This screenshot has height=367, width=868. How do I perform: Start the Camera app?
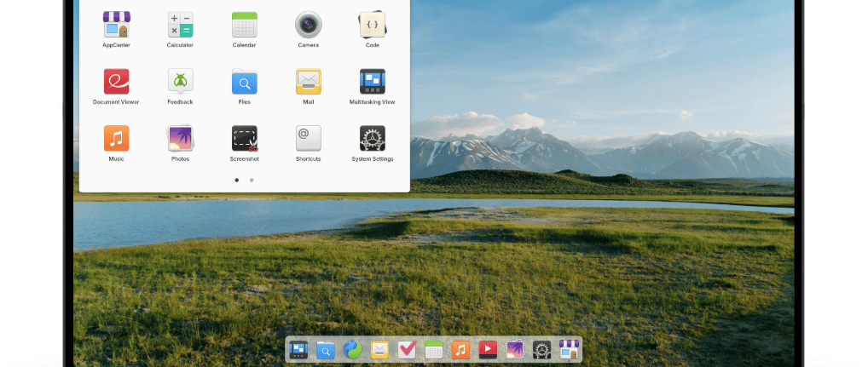click(309, 25)
